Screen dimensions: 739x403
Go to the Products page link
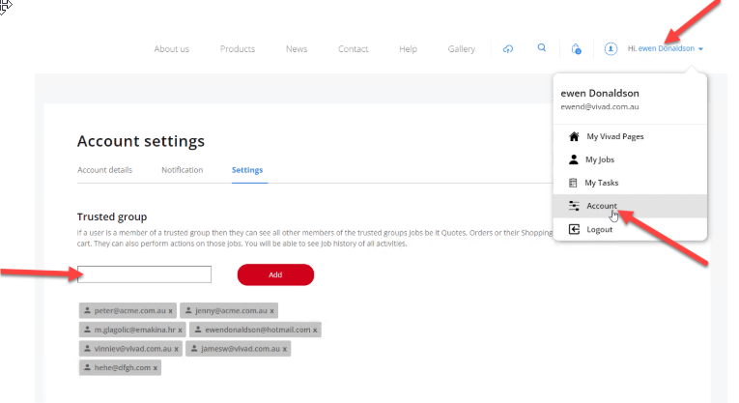pyautogui.click(x=238, y=49)
